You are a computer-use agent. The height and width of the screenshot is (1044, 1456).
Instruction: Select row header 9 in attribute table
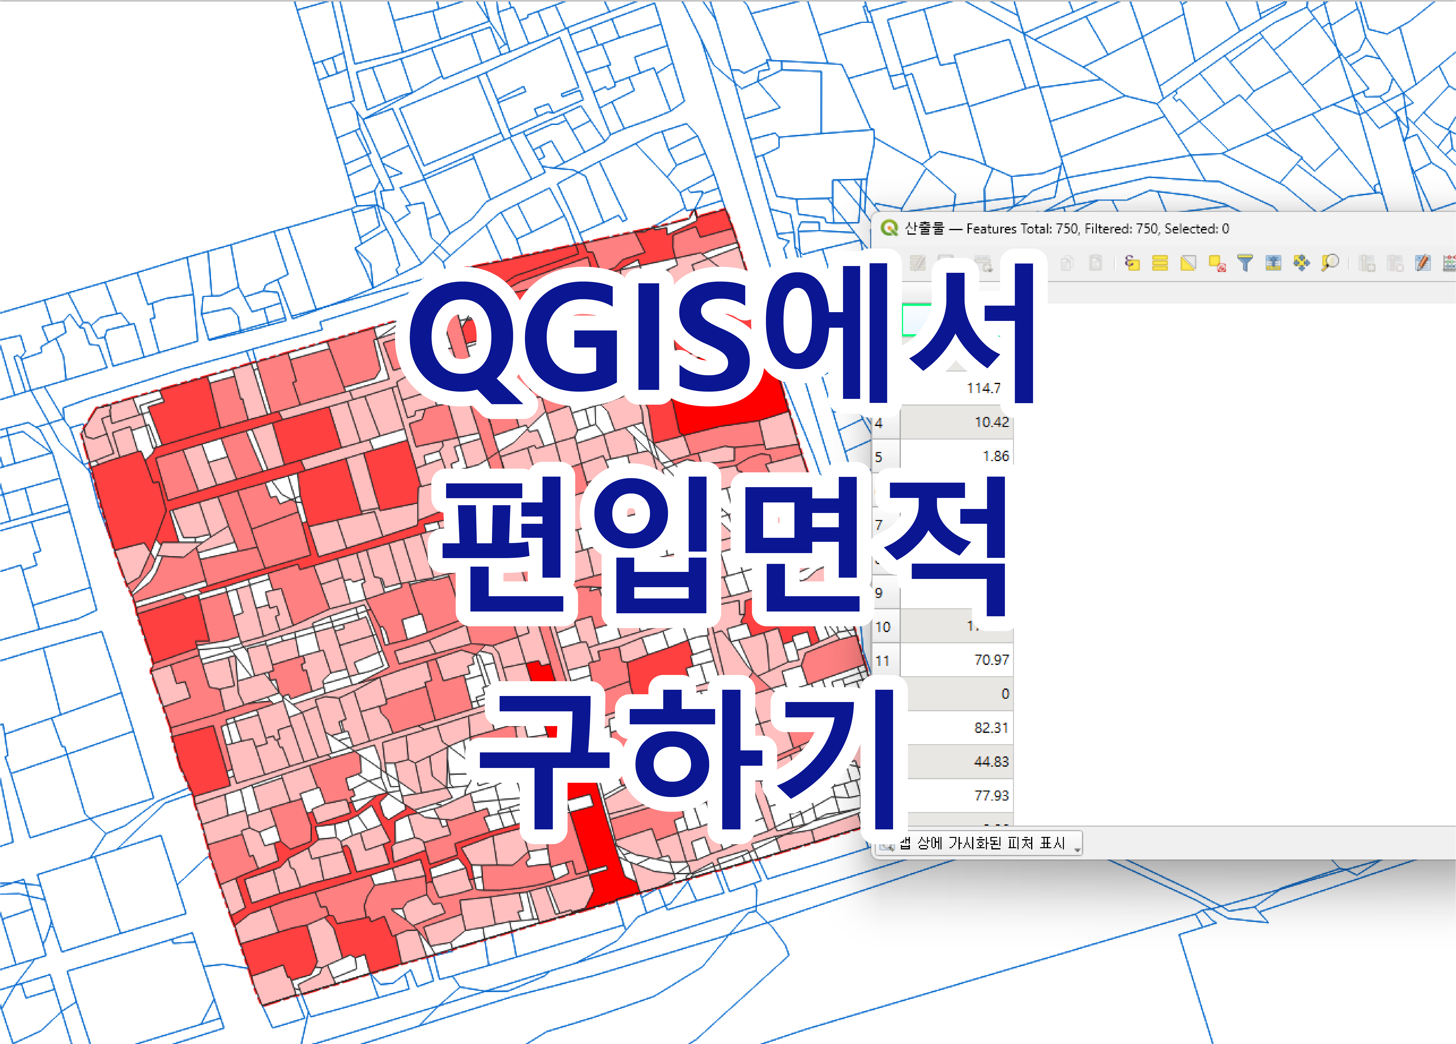click(886, 592)
